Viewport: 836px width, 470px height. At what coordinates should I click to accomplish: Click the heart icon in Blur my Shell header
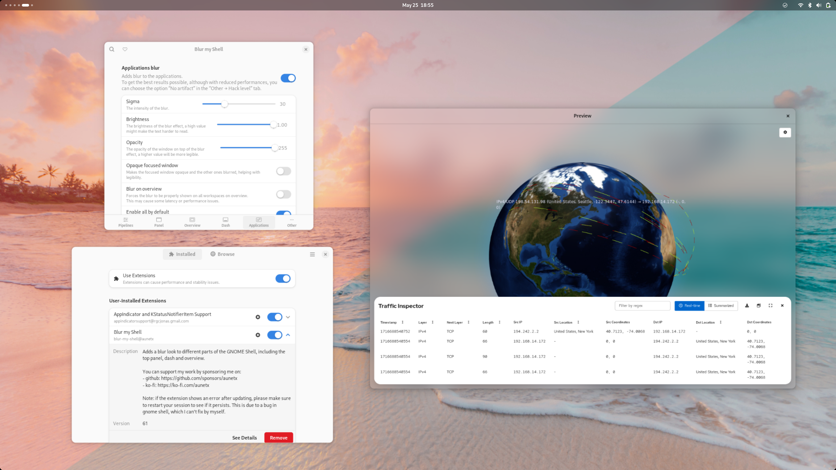[125, 49]
